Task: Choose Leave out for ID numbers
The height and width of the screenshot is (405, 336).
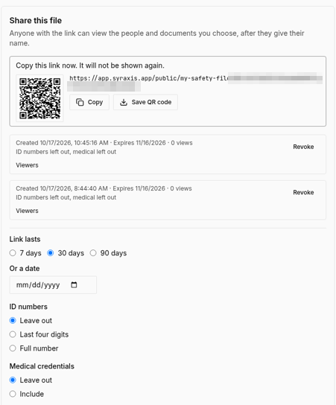Action: click(x=13, y=321)
